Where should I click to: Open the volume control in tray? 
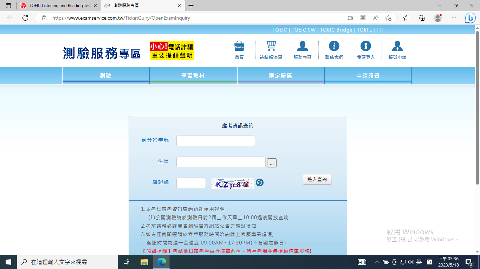411,262
